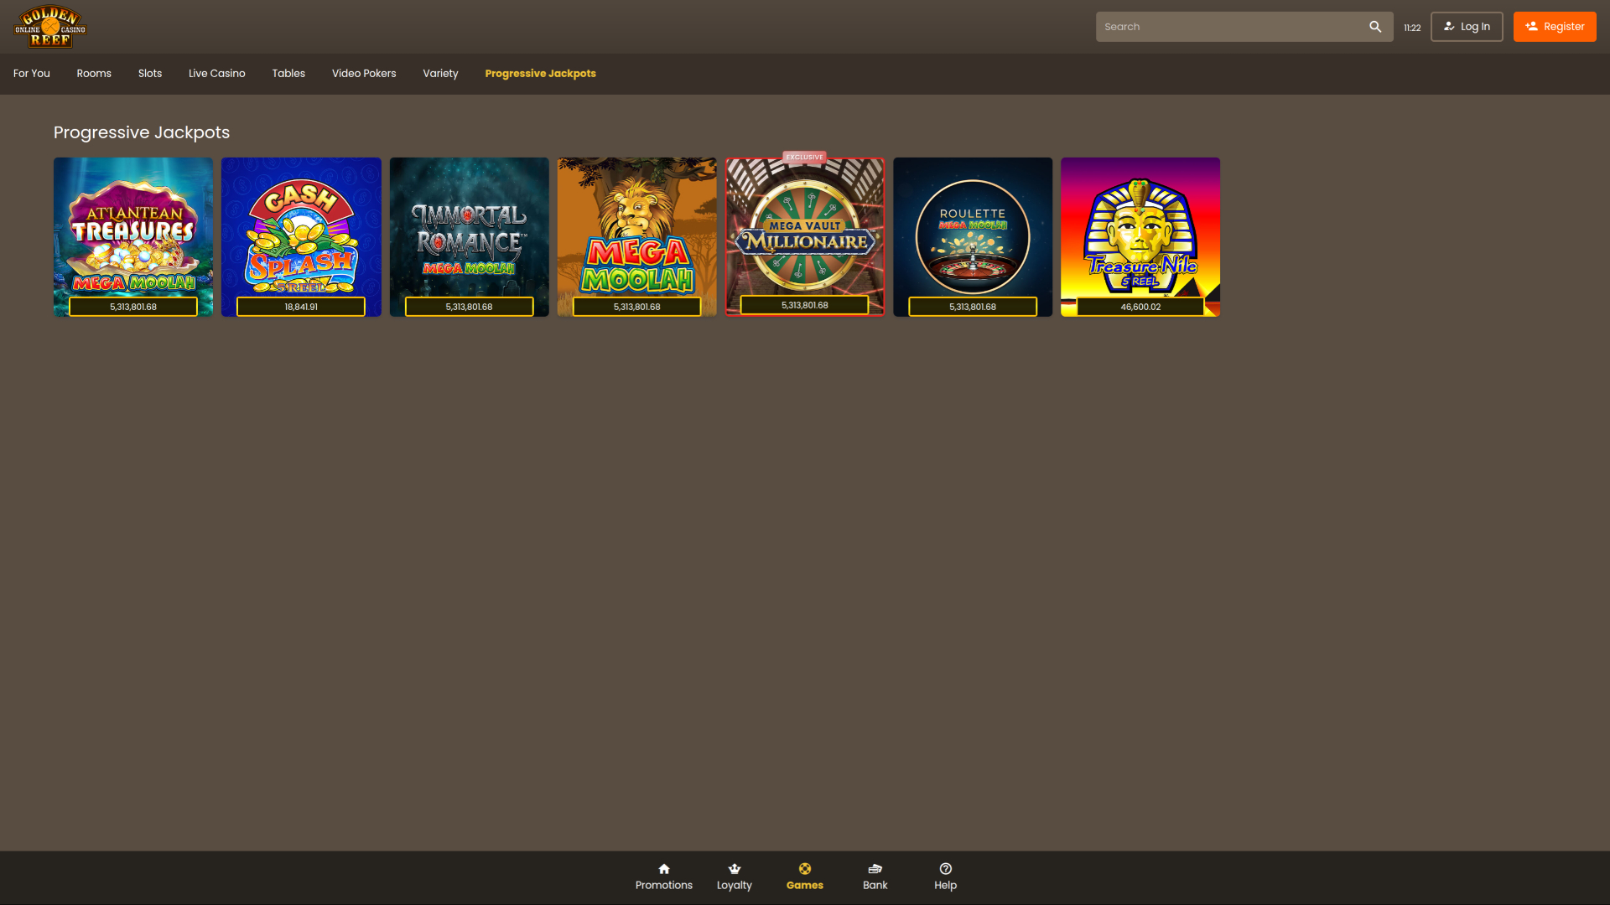
Task: Open the Treasure Nile 5 Reel game
Action: 1140,236
